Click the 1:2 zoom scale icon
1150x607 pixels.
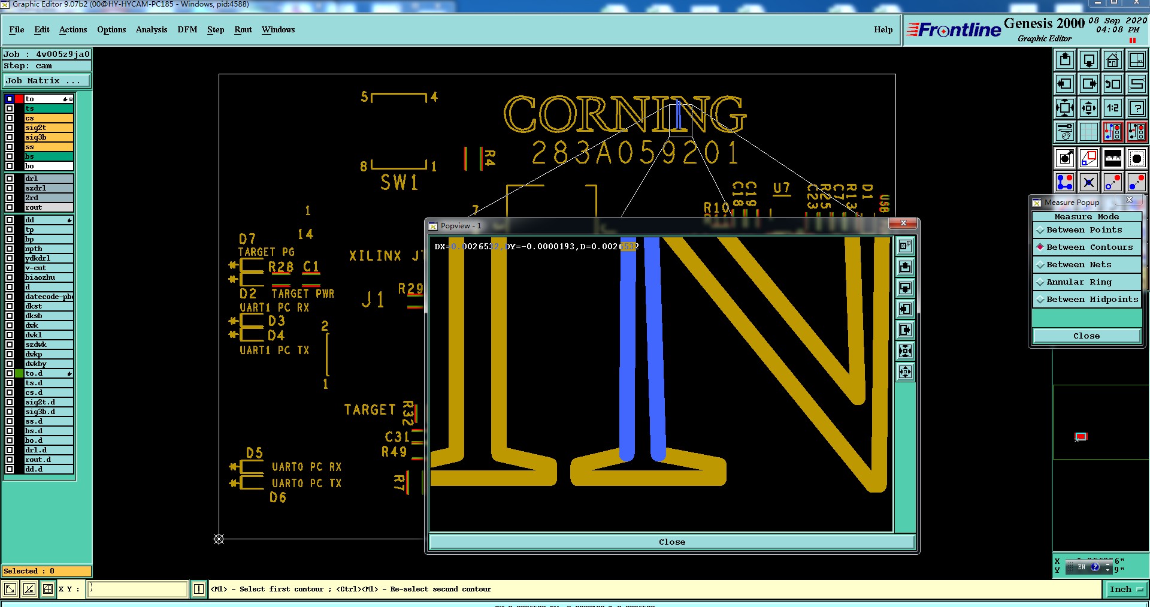1113,108
